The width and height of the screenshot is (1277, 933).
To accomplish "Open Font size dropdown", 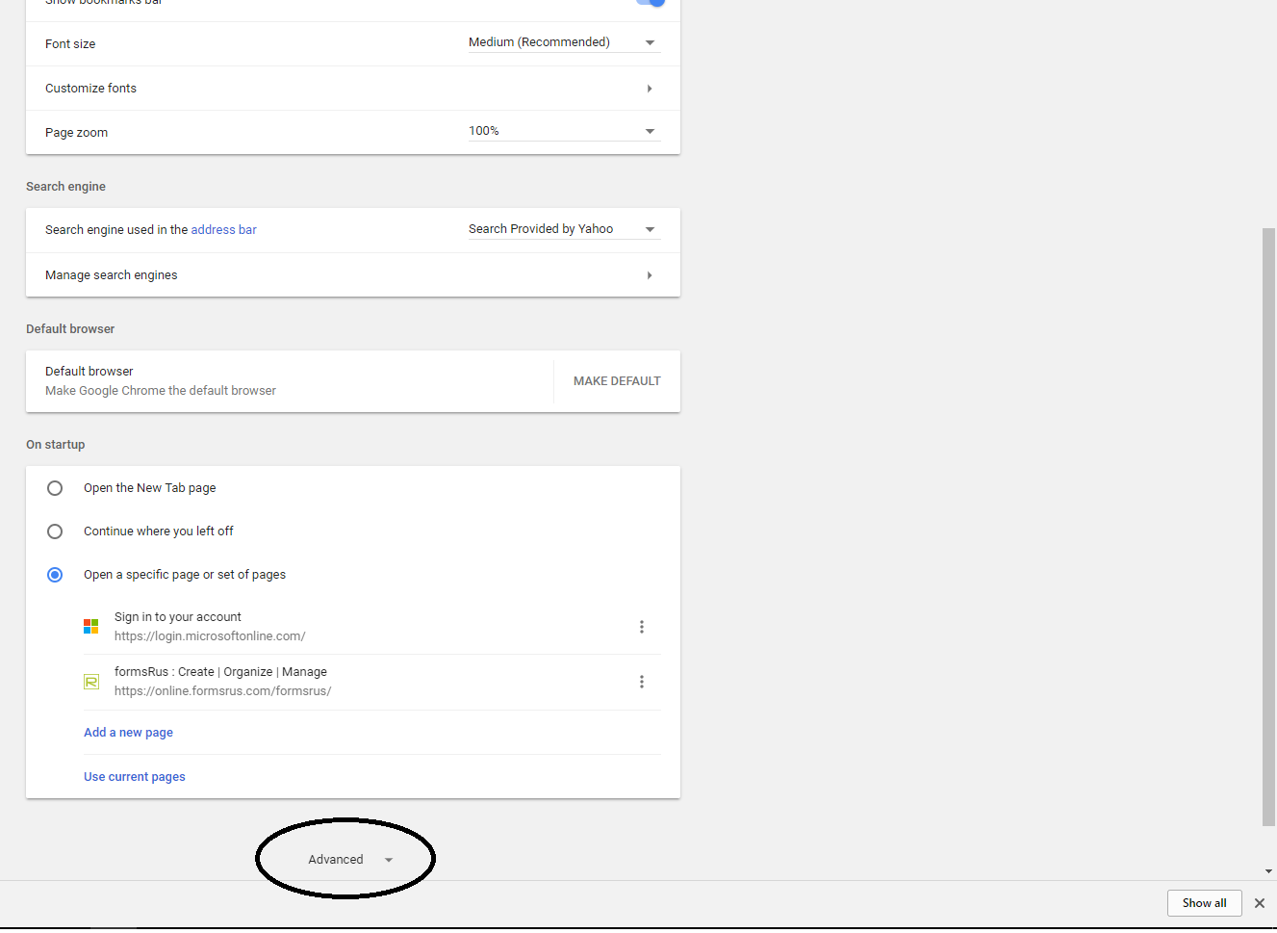I will point(563,43).
